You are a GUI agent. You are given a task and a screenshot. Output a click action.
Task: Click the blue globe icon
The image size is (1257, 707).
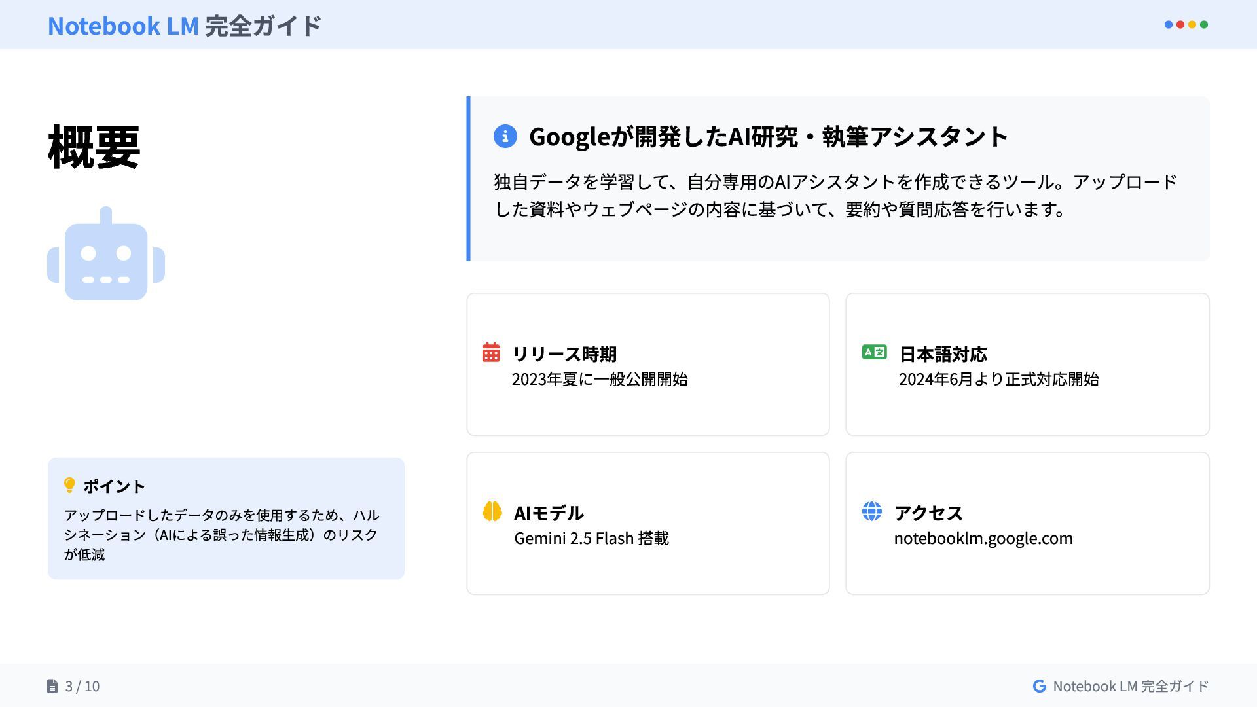click(x=872, y=511)
